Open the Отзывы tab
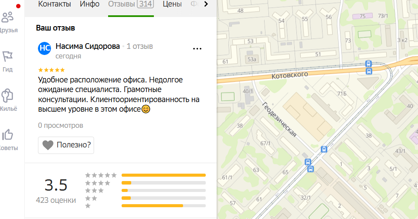The image size is (418, 219). pyautogui.click(x=131, y=4)
